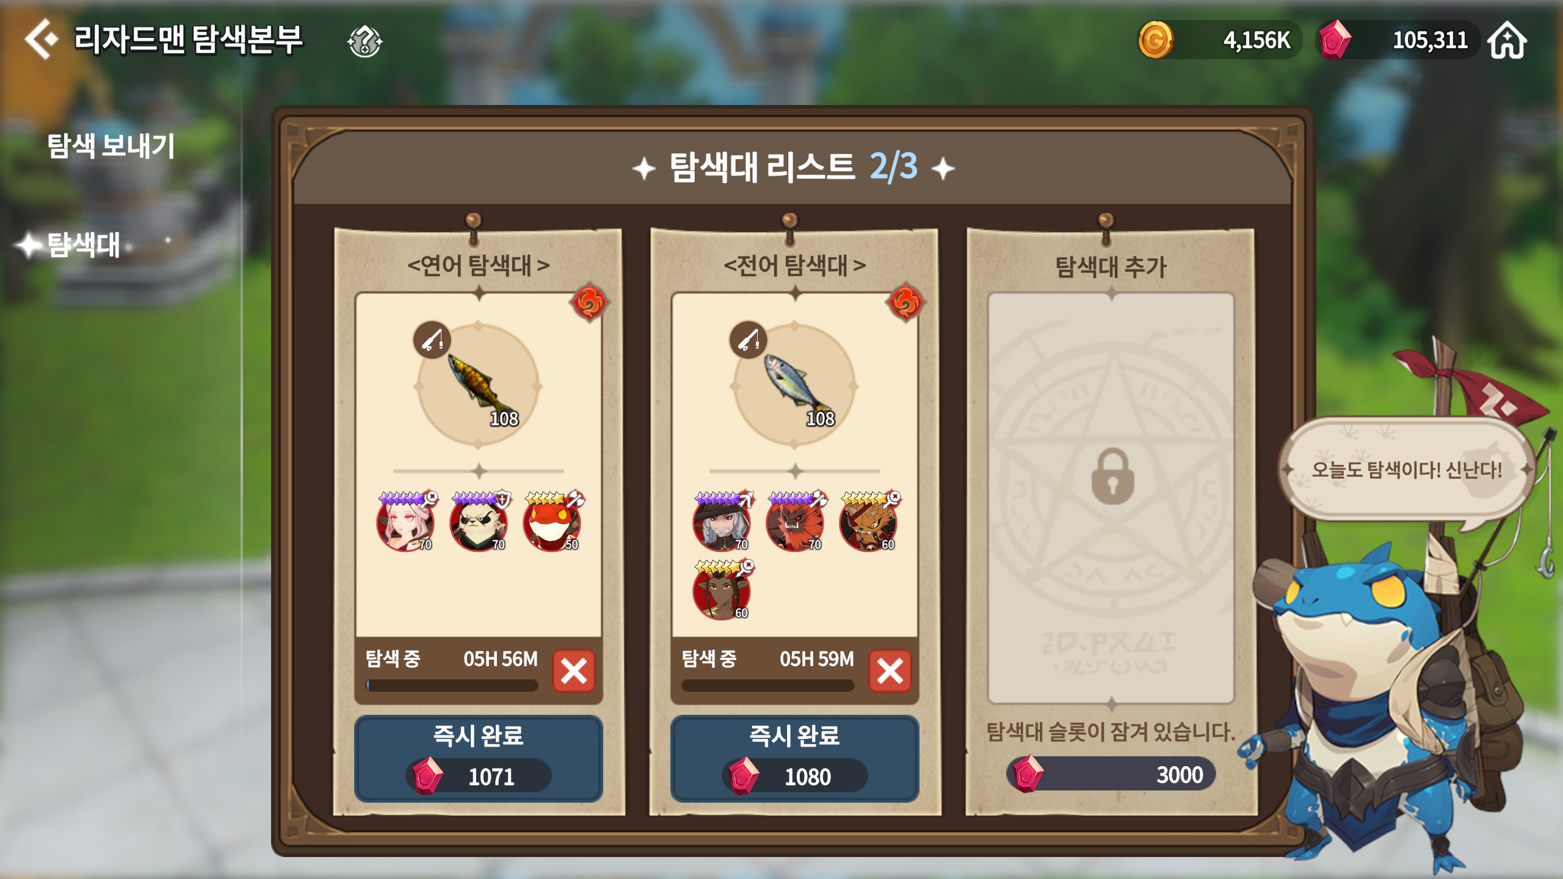Select the panda hero portrait level 70
Screen dimensions: 1563x879
tap(479, 522)
